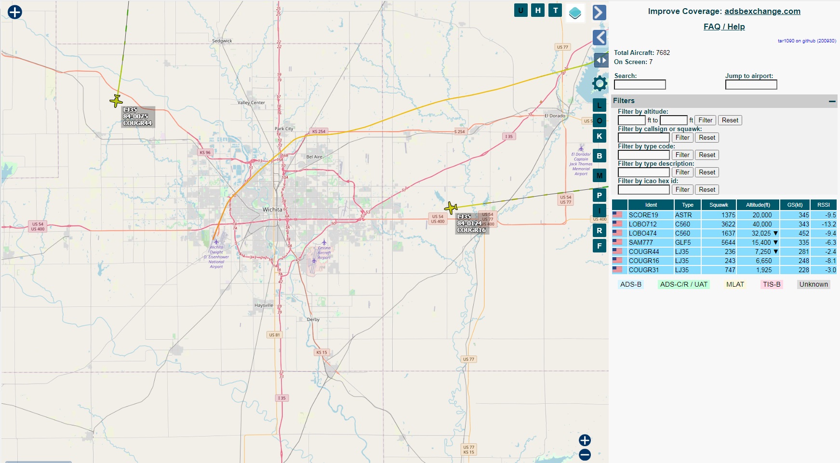Toggle the O map button

click(600, 121)
